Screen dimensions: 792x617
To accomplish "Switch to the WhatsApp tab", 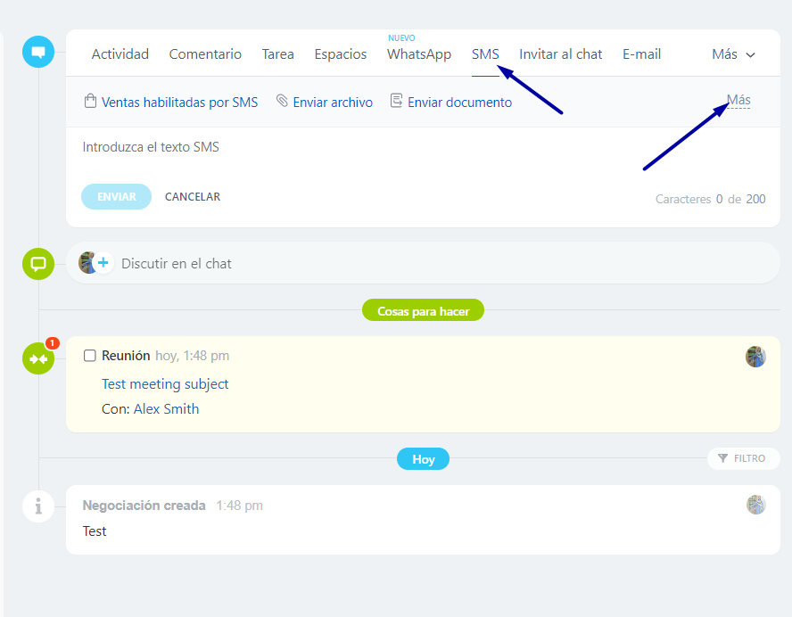I will [x=418, y=54].
